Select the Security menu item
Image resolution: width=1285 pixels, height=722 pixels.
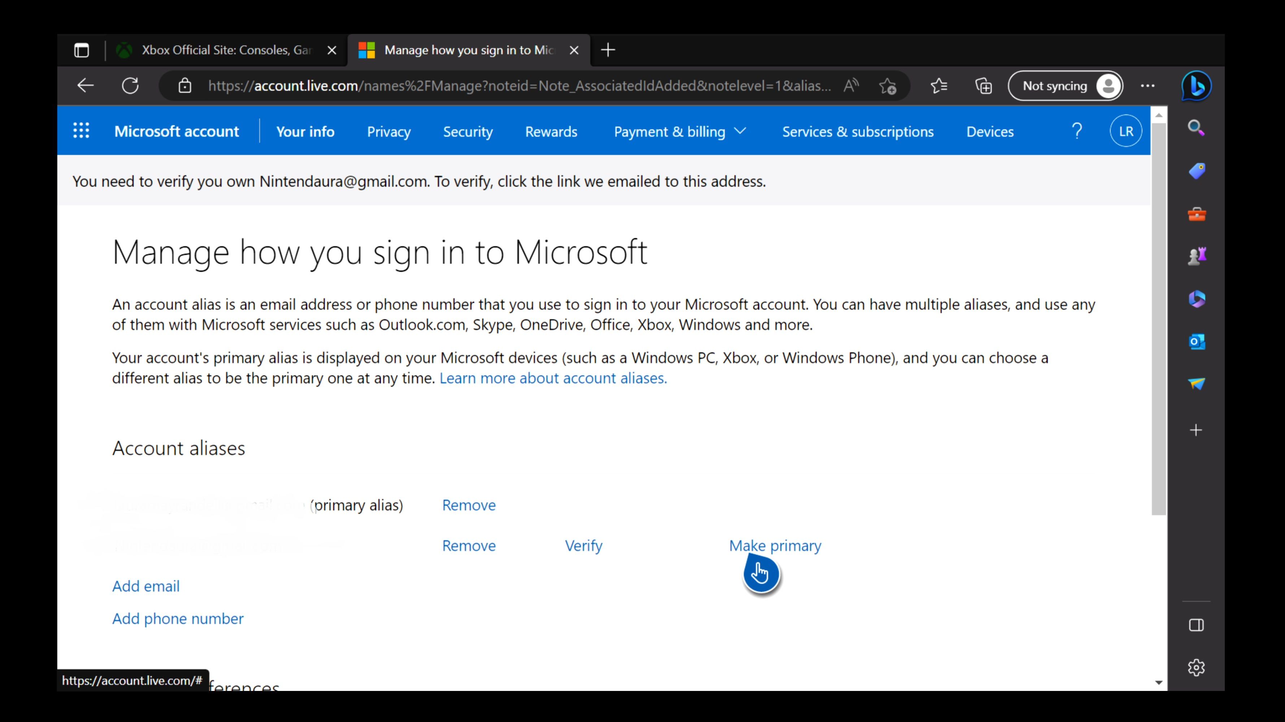[468, 131]
